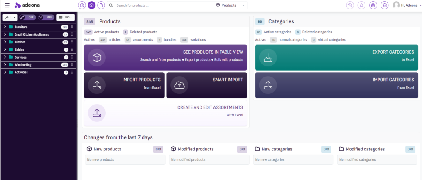Toggle the filter funnel switch

46,17
